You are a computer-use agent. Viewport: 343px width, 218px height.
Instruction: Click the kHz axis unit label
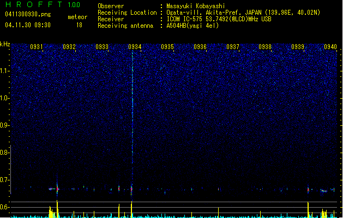click(x=5, y=44)
